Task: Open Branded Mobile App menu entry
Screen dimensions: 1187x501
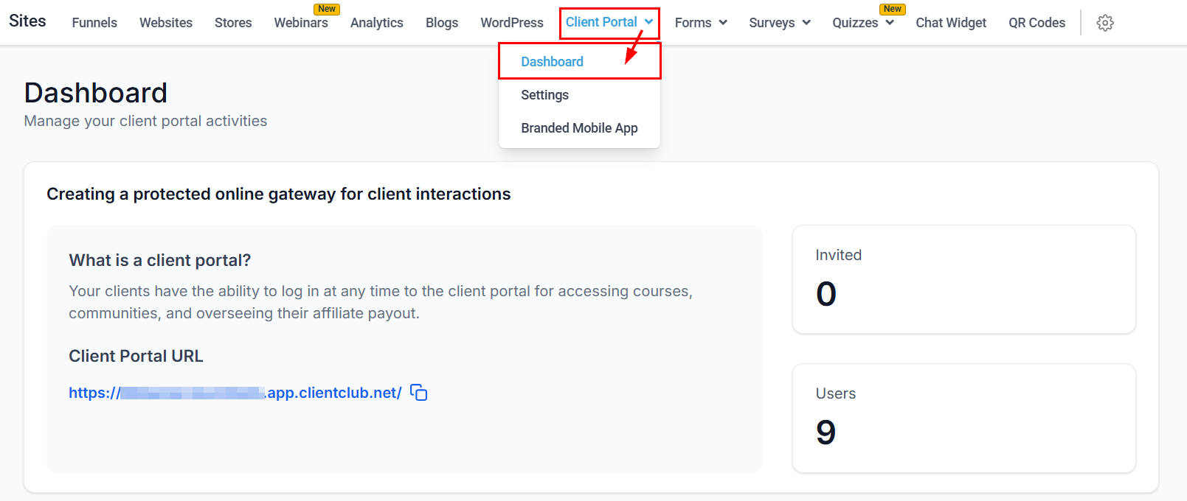Action: (x=579, y=128)
